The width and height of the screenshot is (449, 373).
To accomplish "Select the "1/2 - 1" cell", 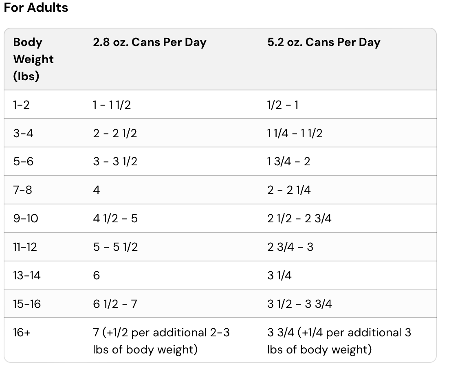I will click(283, 105).
